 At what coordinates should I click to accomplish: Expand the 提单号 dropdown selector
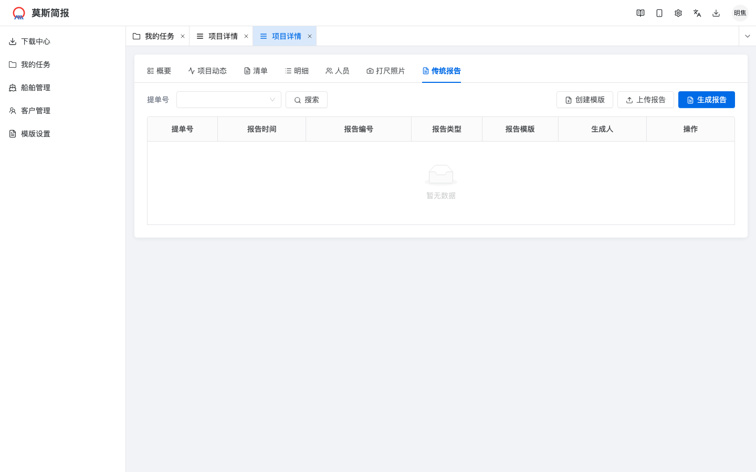(x=228, y=100)
